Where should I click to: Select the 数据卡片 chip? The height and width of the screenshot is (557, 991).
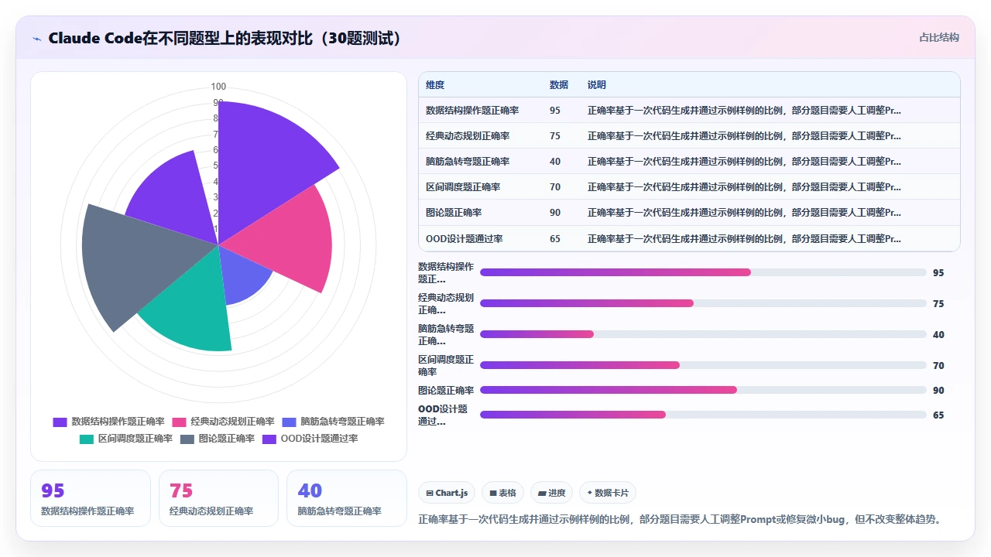coord(608,493)
